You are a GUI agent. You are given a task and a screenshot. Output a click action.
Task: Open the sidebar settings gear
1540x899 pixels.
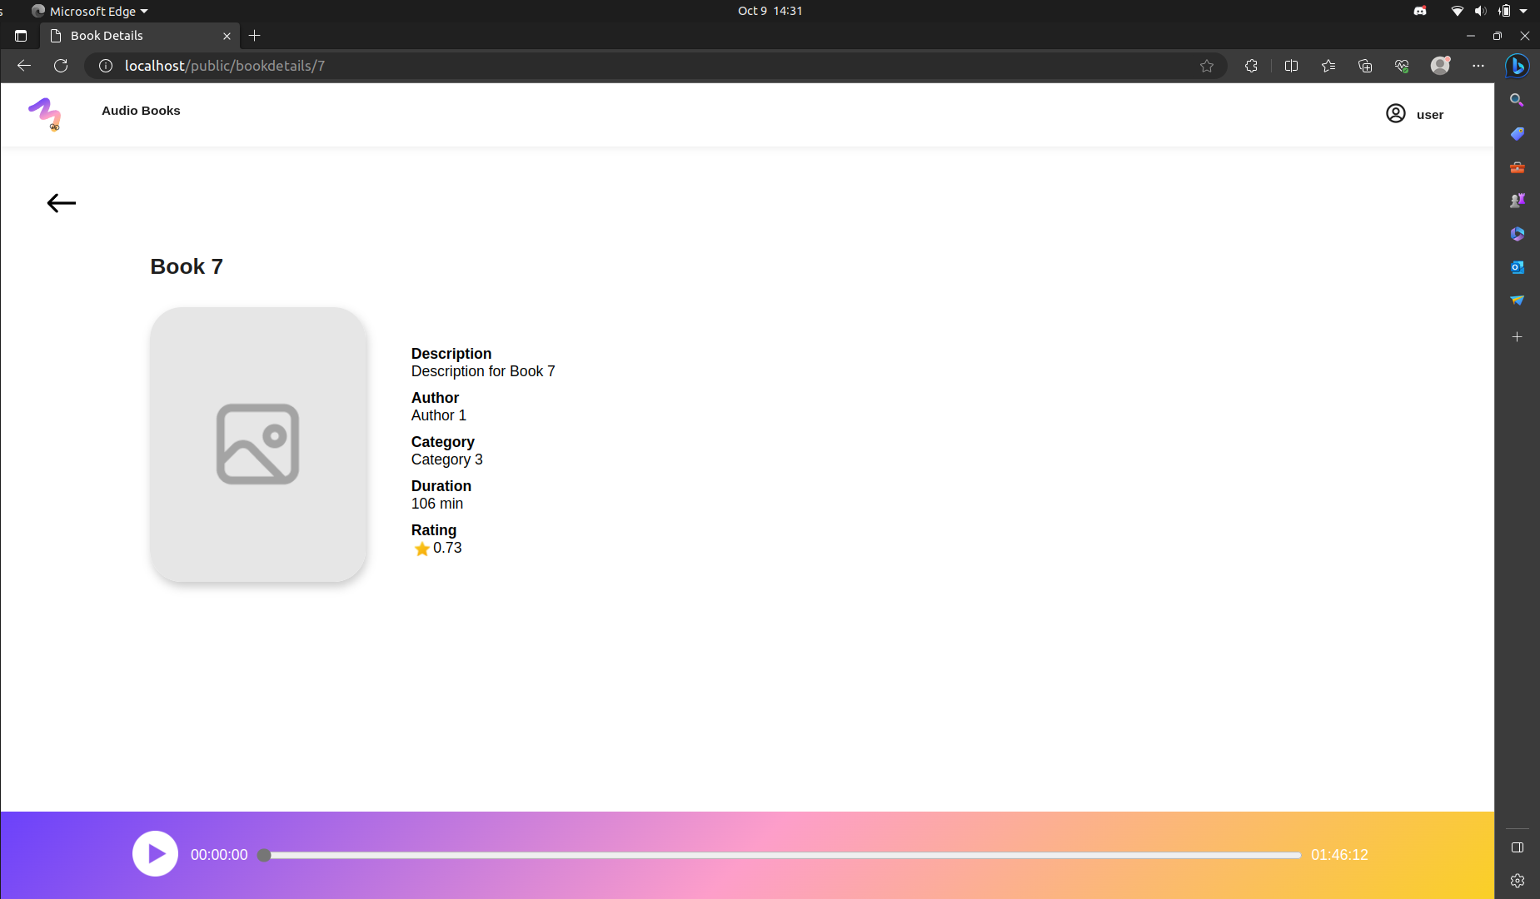coord(1518,881)
